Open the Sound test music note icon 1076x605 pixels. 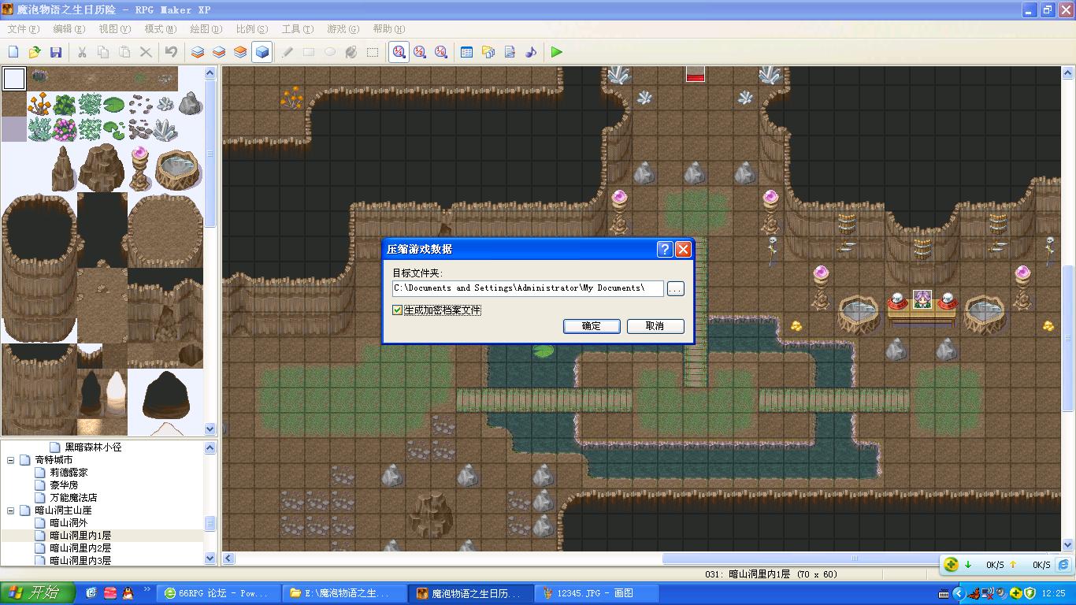[x=531, y=52]
